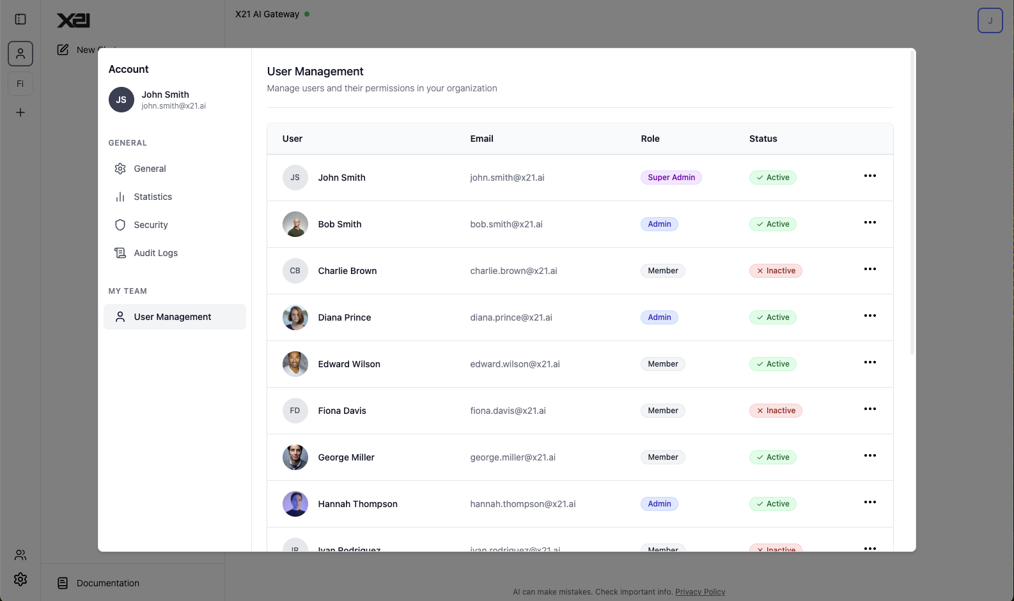Toggle the sidebar panel icon
This screenshot has width=1014, height=601.
[20, 19]
